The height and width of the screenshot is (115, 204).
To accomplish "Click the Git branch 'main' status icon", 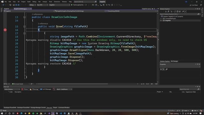I will click(186, 111).
